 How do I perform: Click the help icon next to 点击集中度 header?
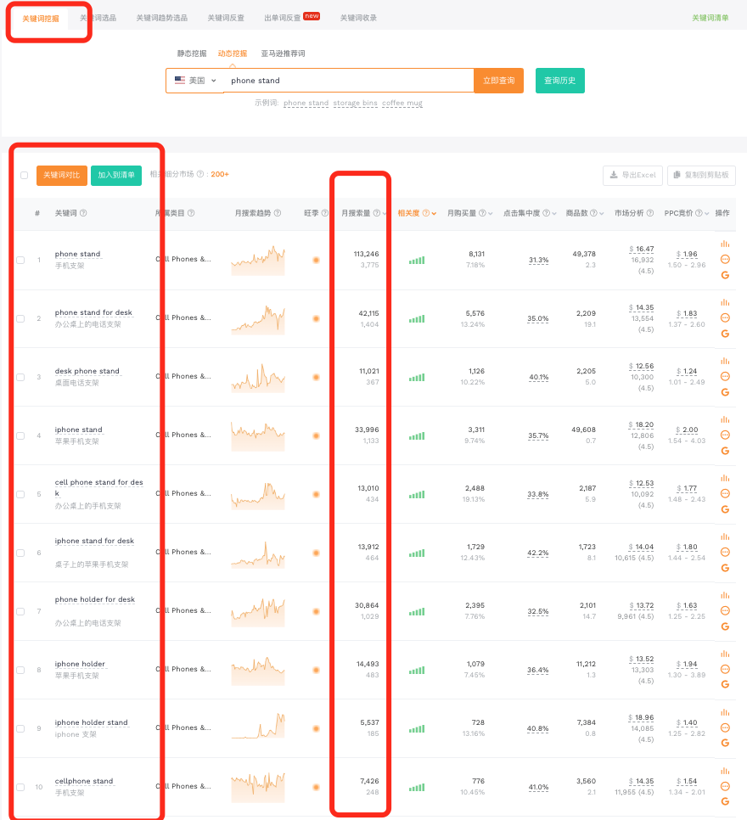tap(546, 213)
